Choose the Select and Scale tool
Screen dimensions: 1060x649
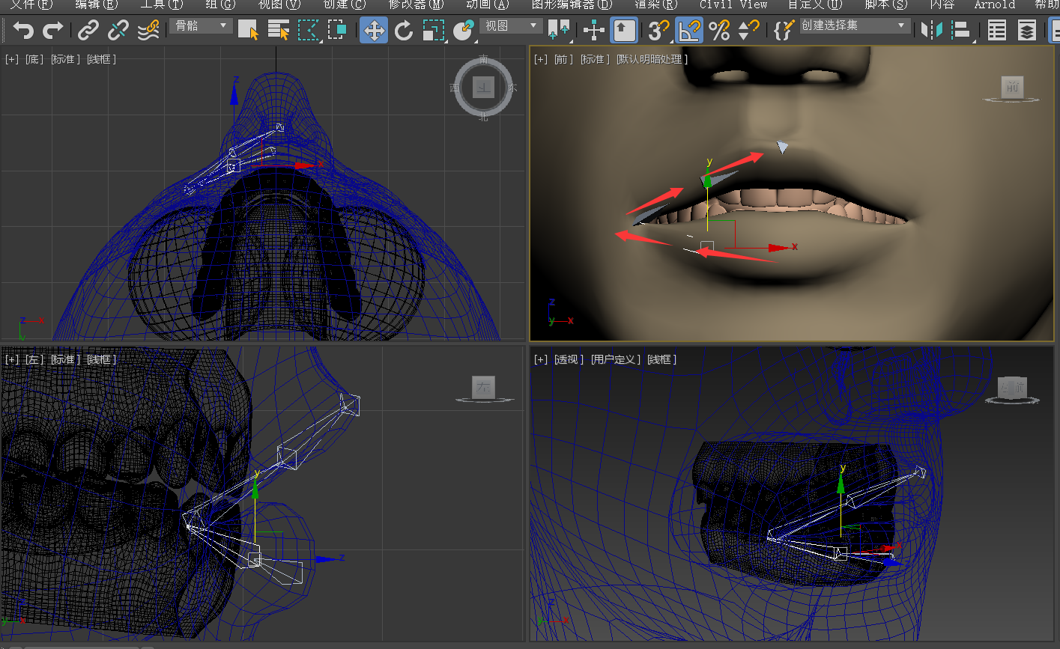click(x=433, y=31)
